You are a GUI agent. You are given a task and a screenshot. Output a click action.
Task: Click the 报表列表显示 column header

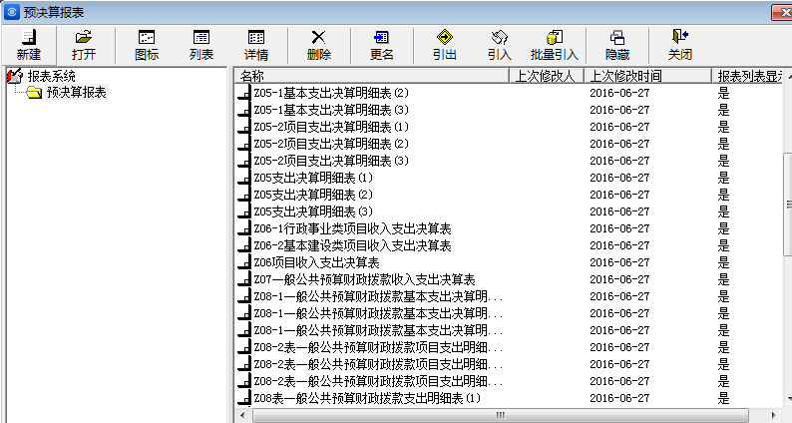coord(747,76)
